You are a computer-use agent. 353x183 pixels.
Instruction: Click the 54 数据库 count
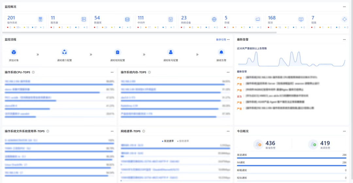(x=97, y=18)
